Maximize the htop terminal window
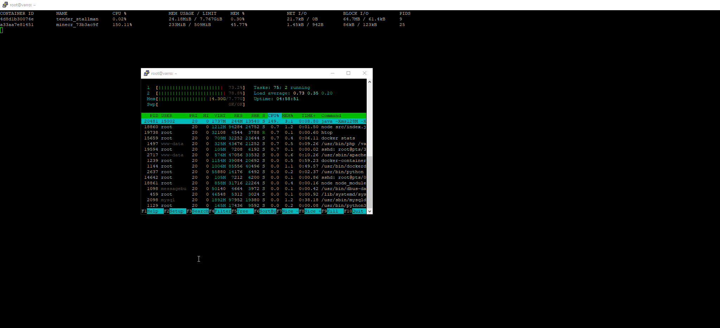The width and height of the screenshot is (720, 328). coord(348,73)
